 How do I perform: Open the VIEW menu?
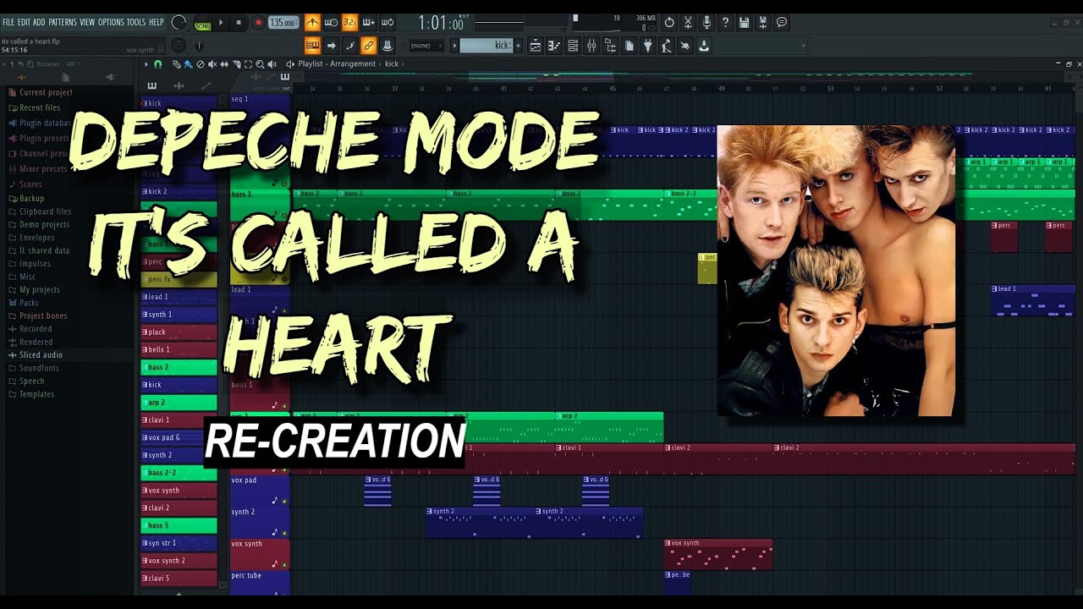coord(87,22)
